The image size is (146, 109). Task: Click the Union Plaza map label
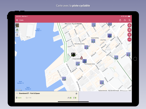pyautogui.click(x=103, y=40)
